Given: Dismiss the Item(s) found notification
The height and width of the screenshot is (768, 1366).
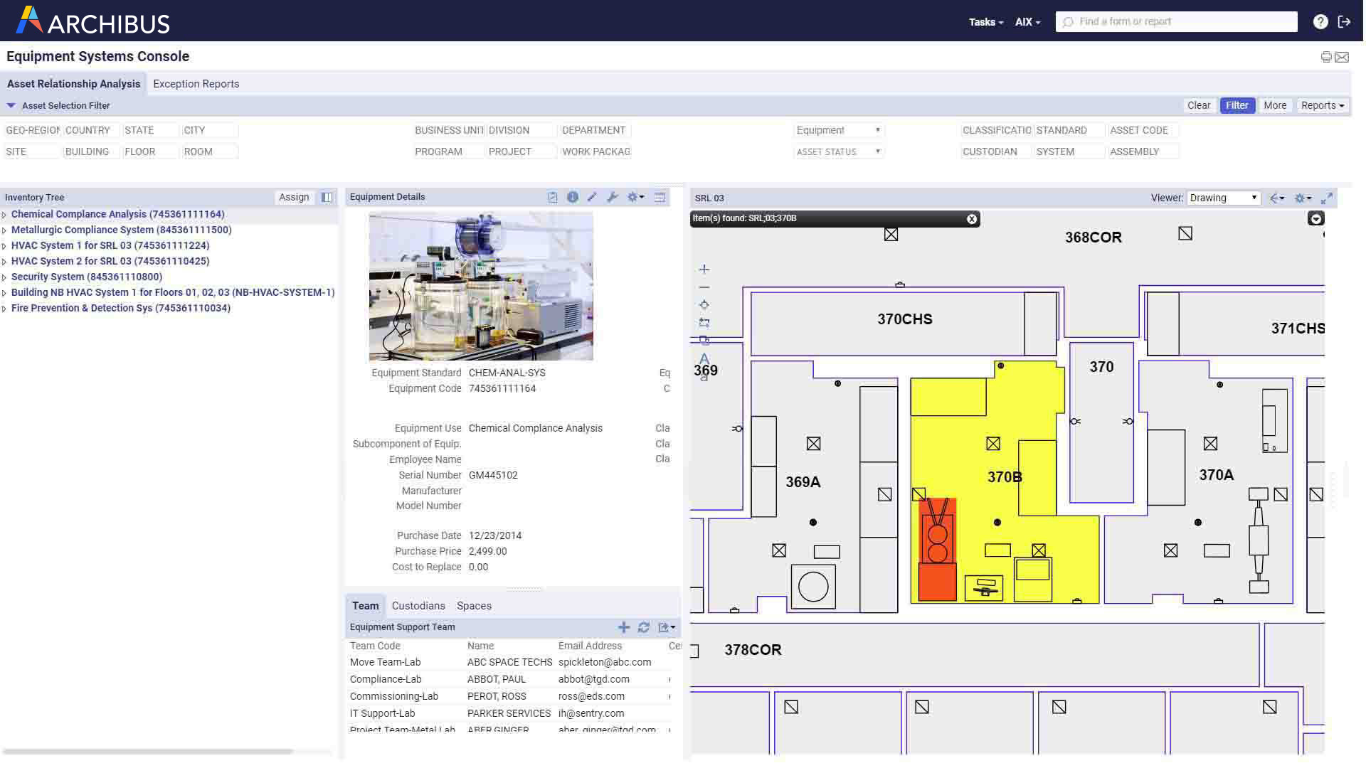Looking at the screenshot, I should tap(972, 219).
